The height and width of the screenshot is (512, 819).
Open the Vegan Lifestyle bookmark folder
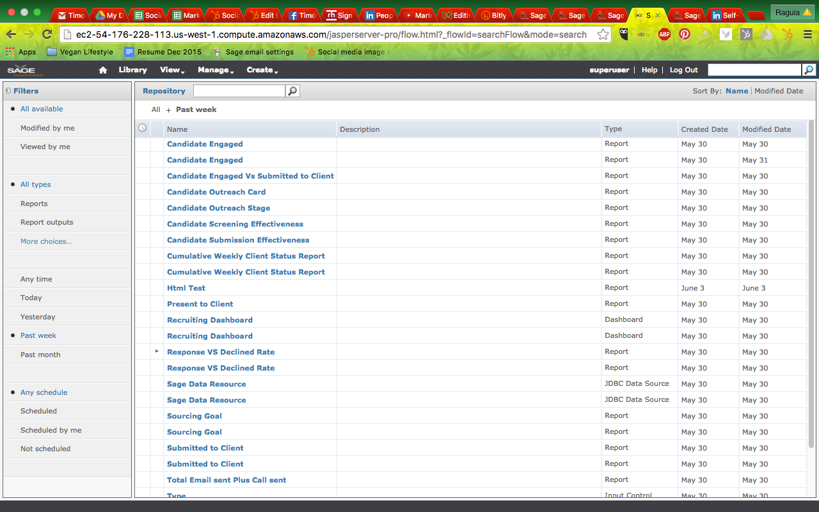pyautogui.click(x=80, y=52)
